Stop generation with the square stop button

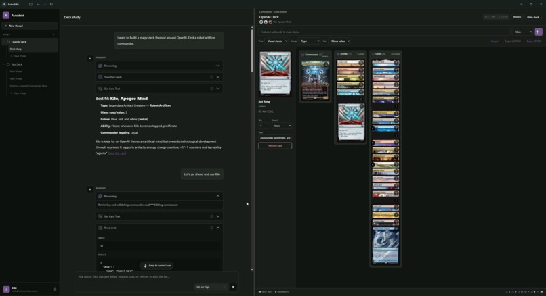pos(233,287)
